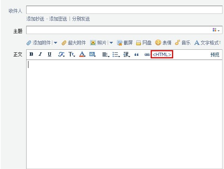Insert a hyperlink with chain icon

147,55
